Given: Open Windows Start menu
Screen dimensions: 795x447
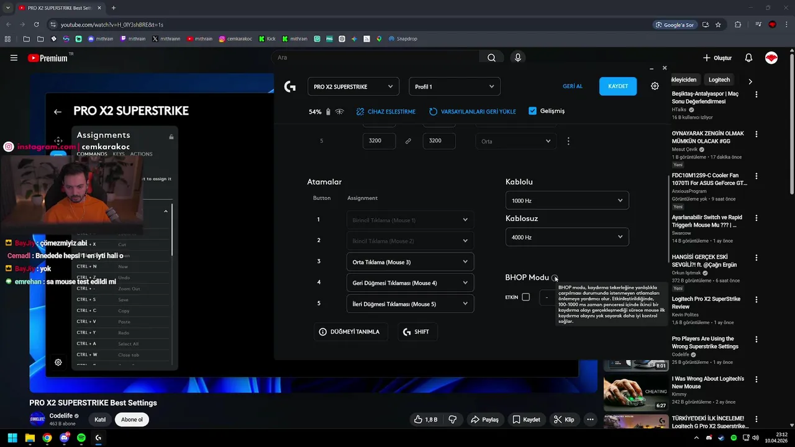Looking at the screenshot, I should [12, 438].
